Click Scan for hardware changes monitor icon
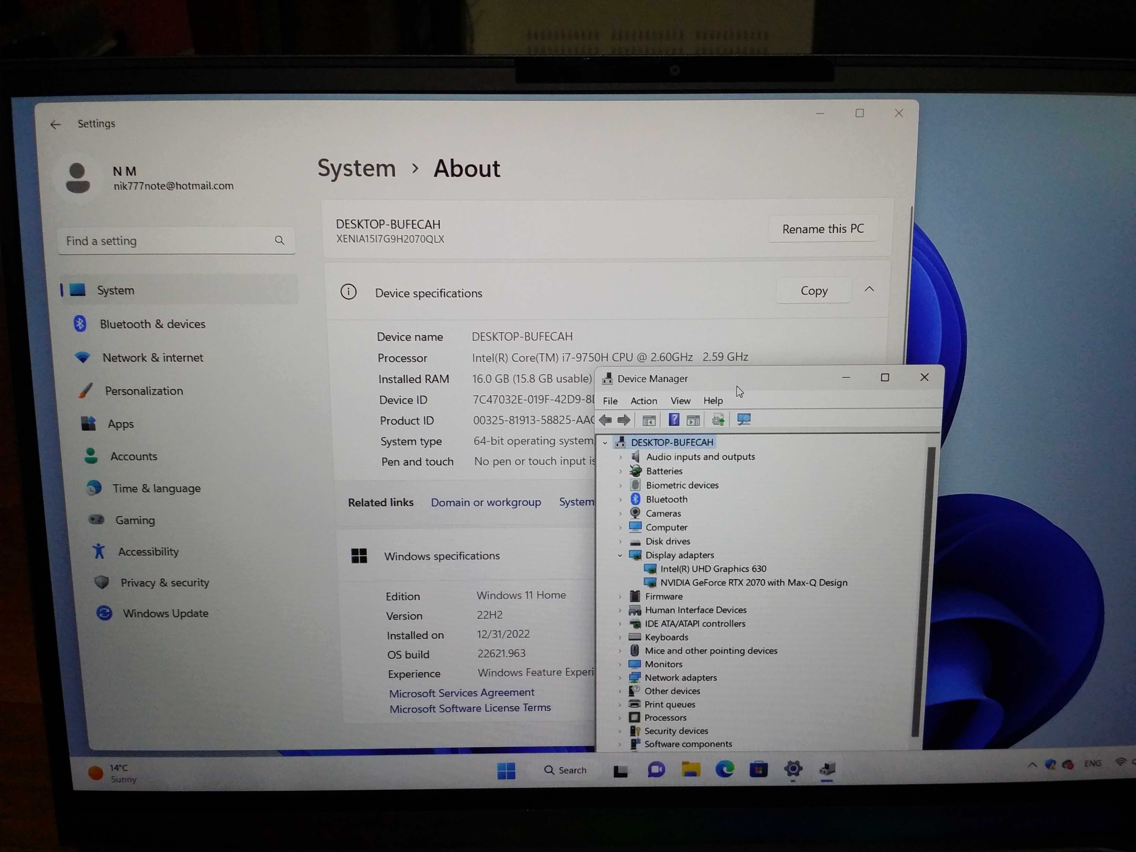Screen dimensions: 1136x852 tap(744, 420)
